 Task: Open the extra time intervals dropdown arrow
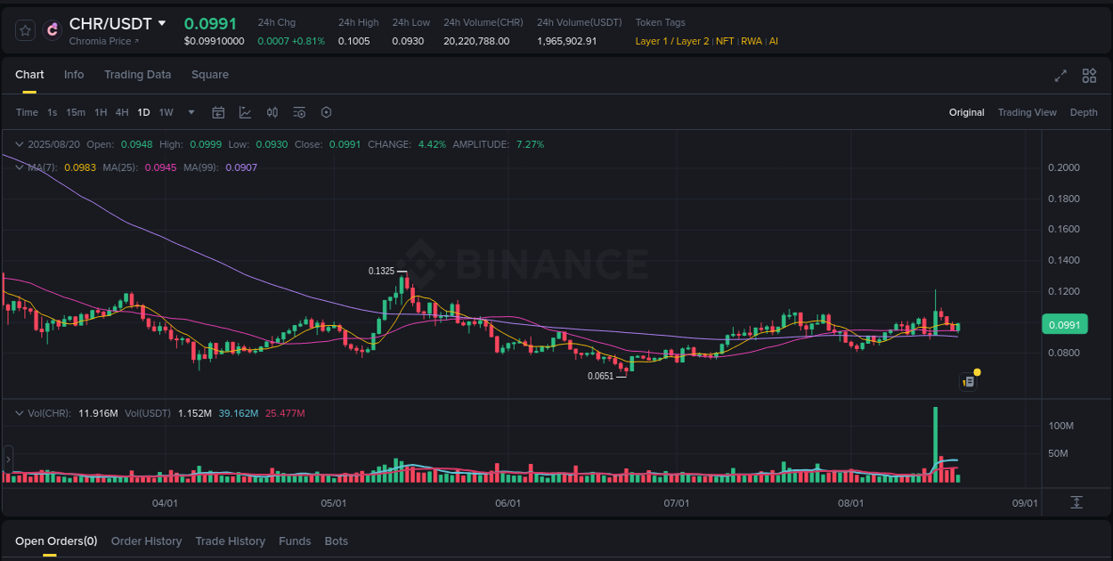191,112
